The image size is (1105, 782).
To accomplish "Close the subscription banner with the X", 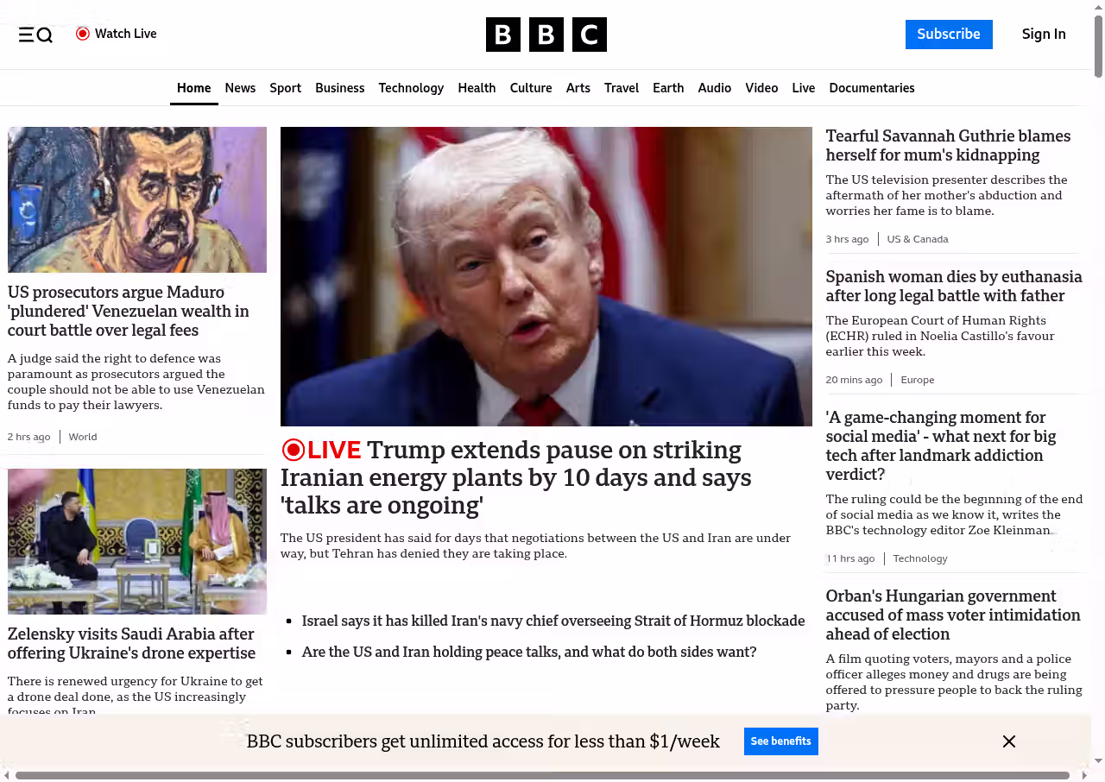I will 1009,741.
